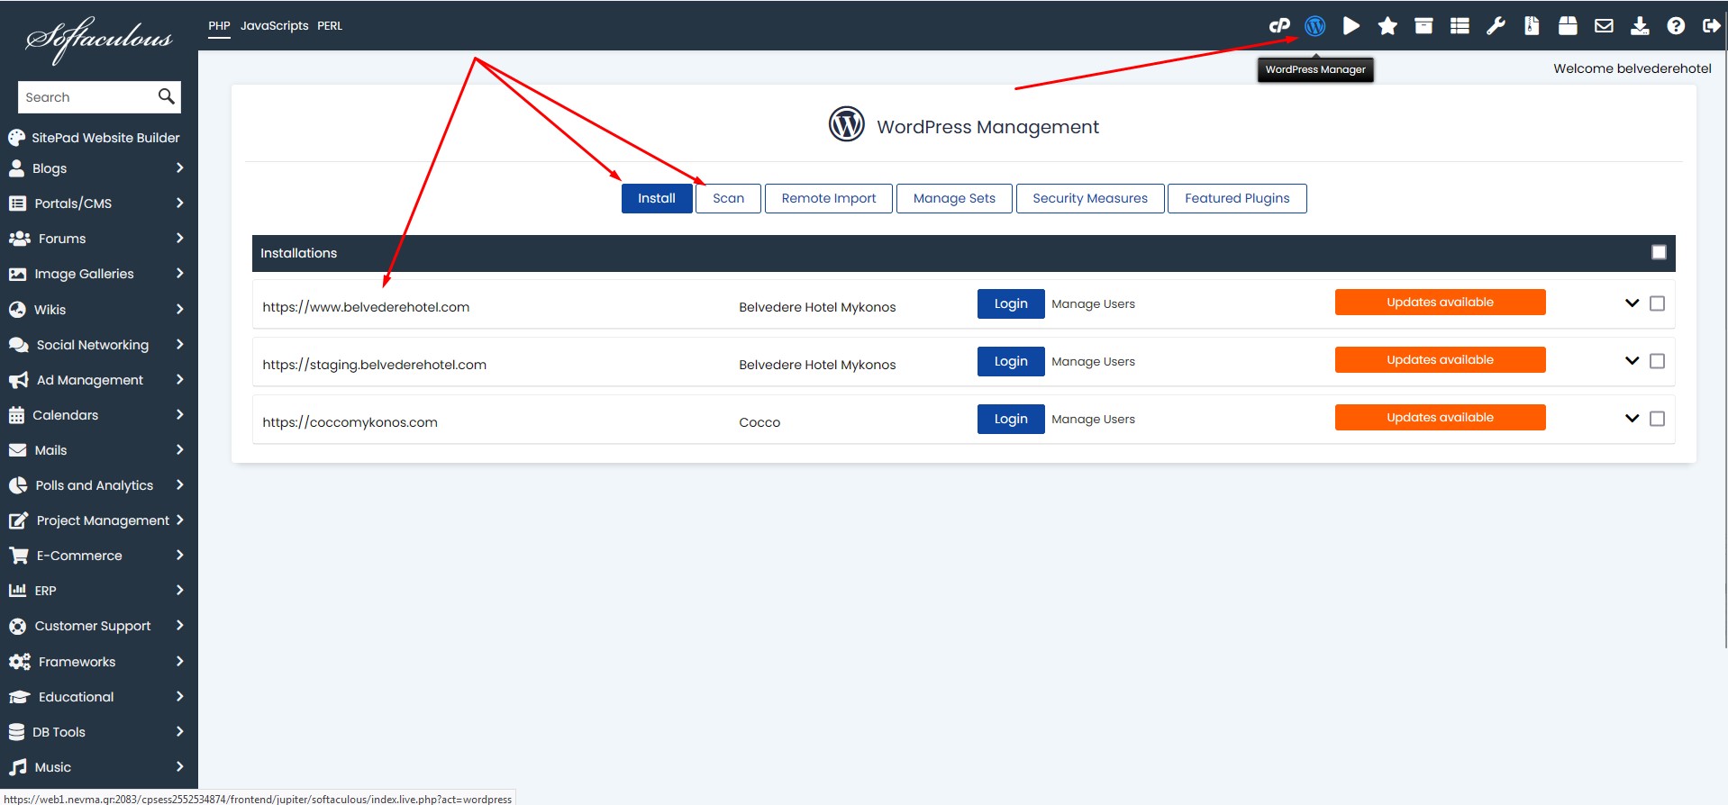Tick the checkbox for www.belvederehotel.com
Image resolution: width=1728 pixels, height=805 pixels.
pyautogui.click(x=1657, y=303)
